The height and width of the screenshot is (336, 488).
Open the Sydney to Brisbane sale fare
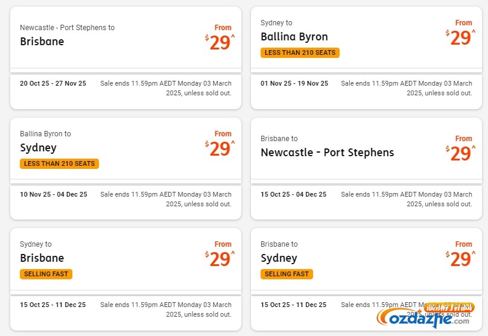tap(125, 279)
